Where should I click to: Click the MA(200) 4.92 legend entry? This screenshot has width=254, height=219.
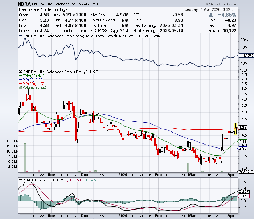coord(32,84)
